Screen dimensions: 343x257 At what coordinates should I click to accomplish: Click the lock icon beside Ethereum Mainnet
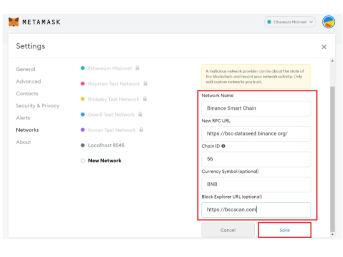pyautogui.click(x=137, y=68)
